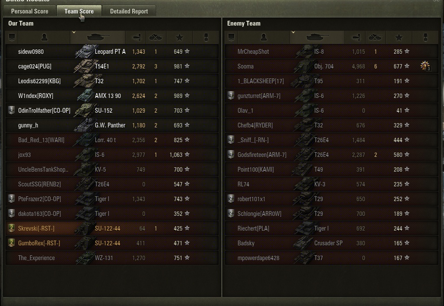Click Sooma's medal achievement badge
444x306 pixels.
[425, 66]
